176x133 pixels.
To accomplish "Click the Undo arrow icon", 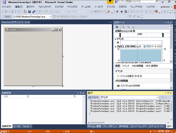I will coord(40,11).
